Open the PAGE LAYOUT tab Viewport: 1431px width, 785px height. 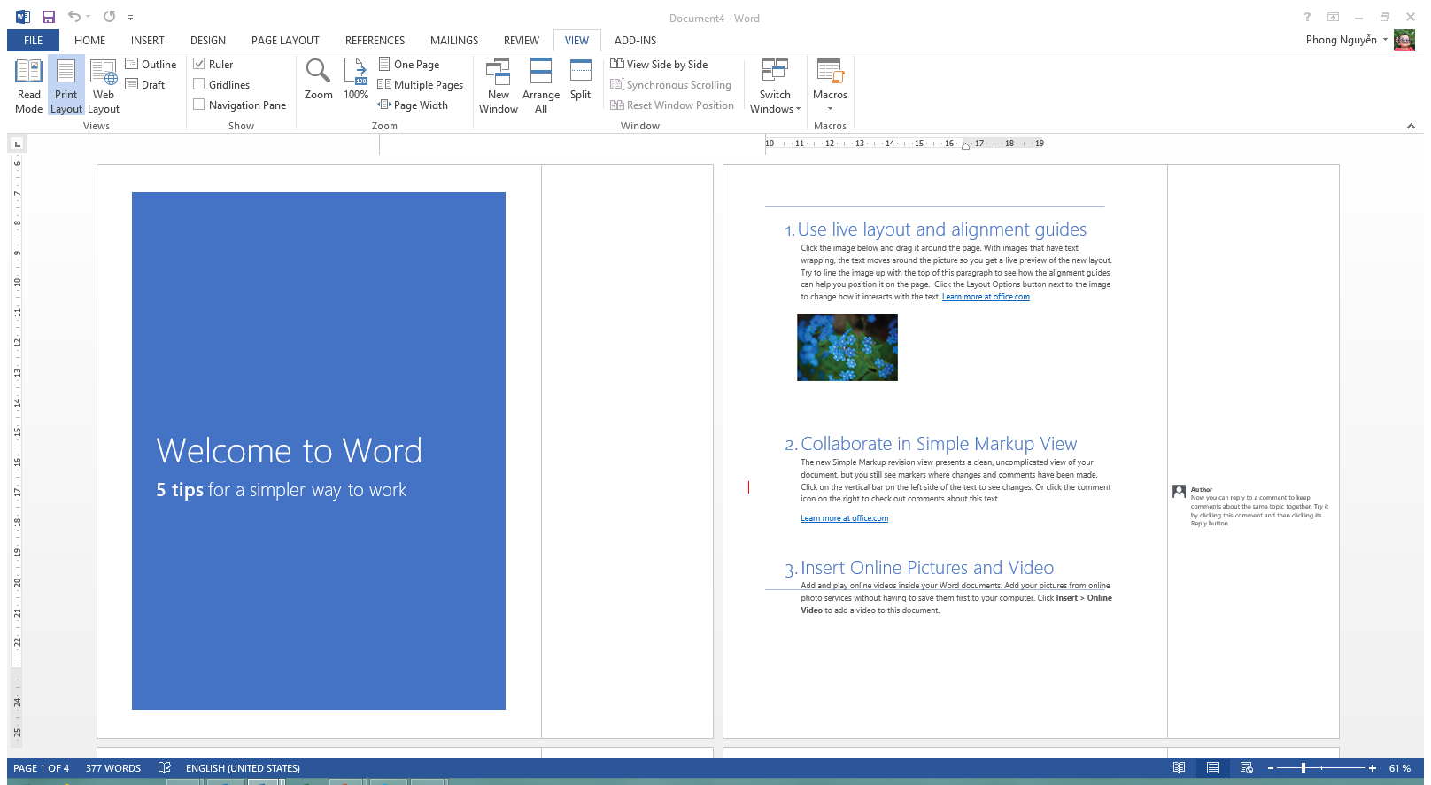pos(285,41)
